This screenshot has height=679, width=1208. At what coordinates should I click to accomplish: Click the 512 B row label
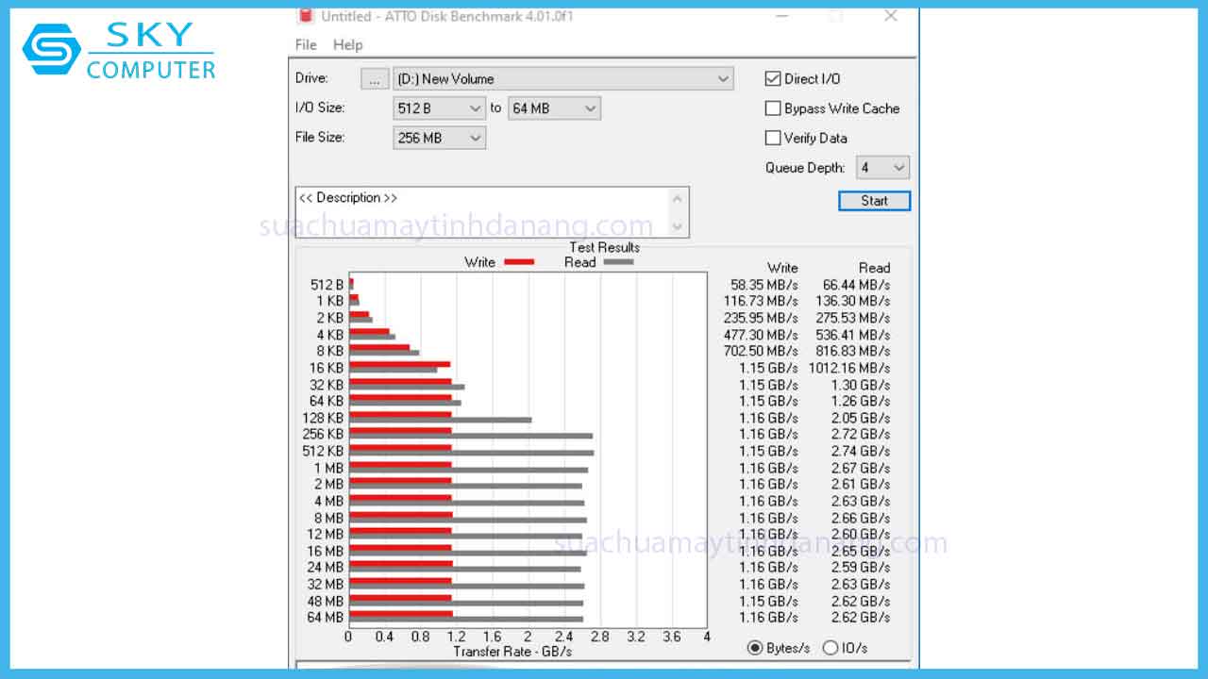coord(327,285)
